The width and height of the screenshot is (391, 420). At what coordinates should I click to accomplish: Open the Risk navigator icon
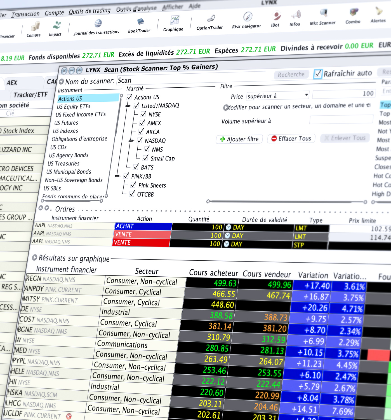tap(248, 17)
